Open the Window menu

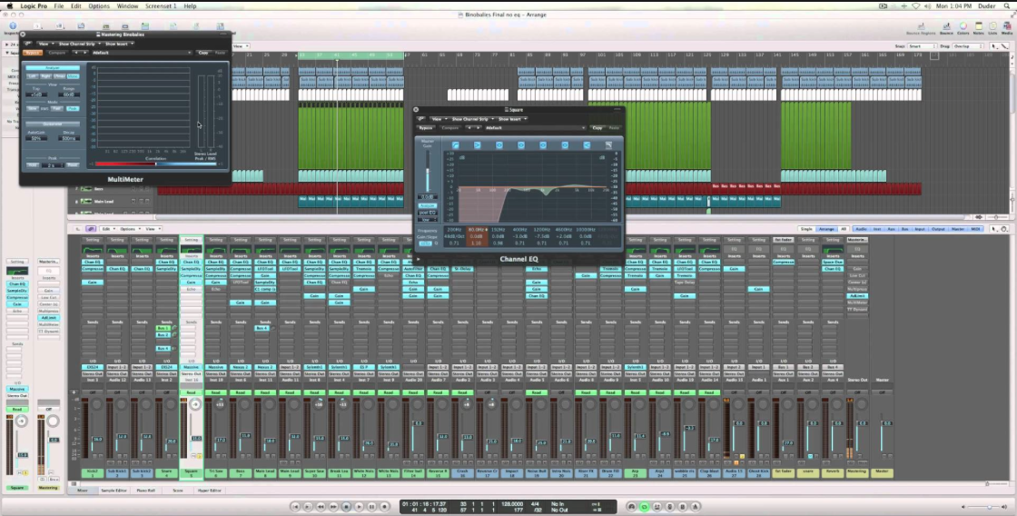tap(127, 5)
